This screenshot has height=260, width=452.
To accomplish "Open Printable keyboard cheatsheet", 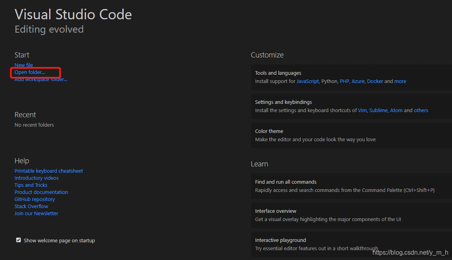I will [x=49, y=171].
